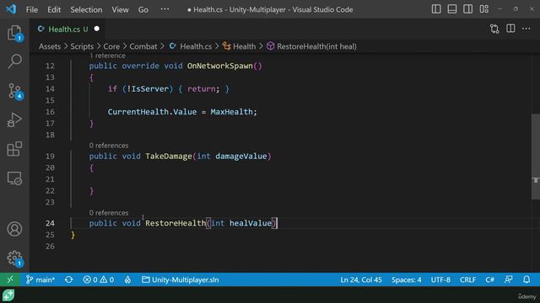The image size is (540, 303).
Task: Open the Accounts menu
Action: (x=14, y=229)
